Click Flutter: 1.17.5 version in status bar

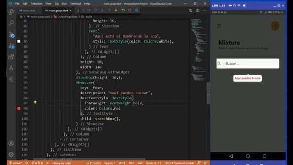click(x=153, y=163)
